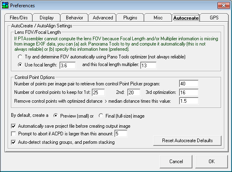232x172 pixels.
Task: Switch to the Files/Dirs tab
Action: (x=19, y=18)
